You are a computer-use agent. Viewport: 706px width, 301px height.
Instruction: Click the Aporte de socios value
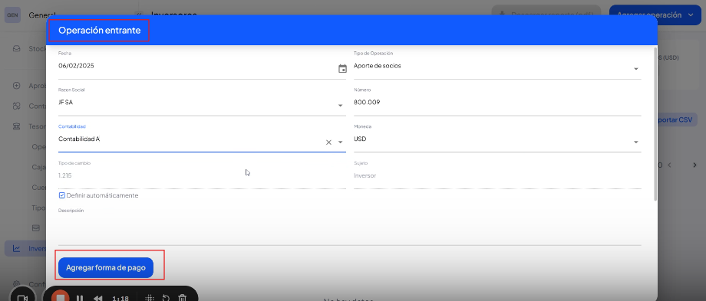[378, 66]
